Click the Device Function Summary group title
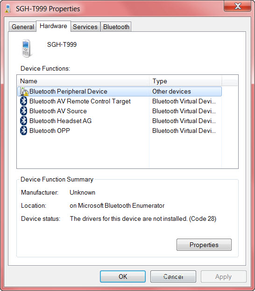Viewport: 255px width, 291px height. [57, 180]
